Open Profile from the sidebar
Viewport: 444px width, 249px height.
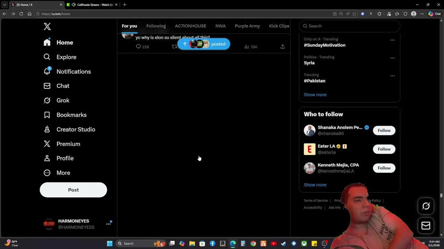pos(58,158)
